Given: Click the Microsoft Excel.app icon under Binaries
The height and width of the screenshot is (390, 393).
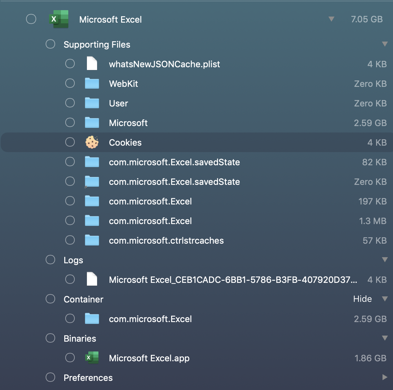Looking at the screenshot, I should pos(92,358).
